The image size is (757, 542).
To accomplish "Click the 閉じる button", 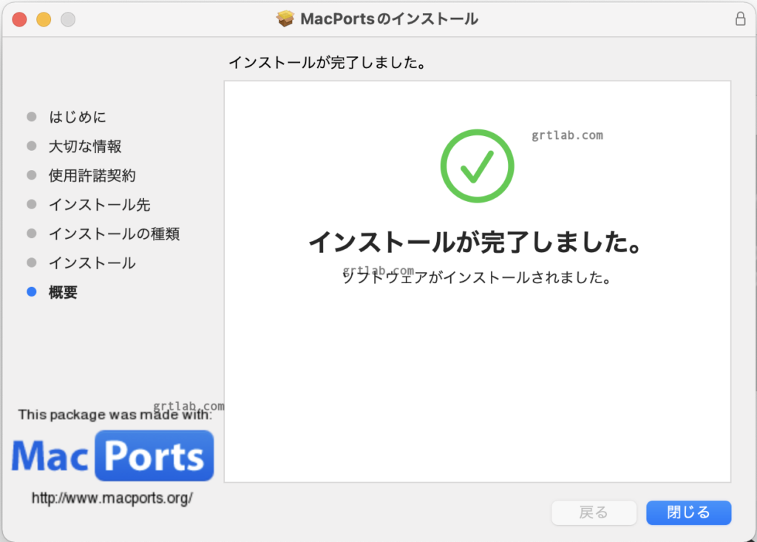I will click(688, 512).
